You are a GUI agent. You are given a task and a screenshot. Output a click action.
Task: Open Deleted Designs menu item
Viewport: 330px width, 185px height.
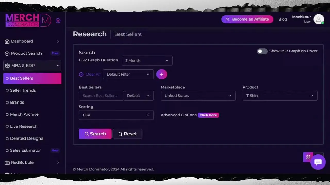26,138
